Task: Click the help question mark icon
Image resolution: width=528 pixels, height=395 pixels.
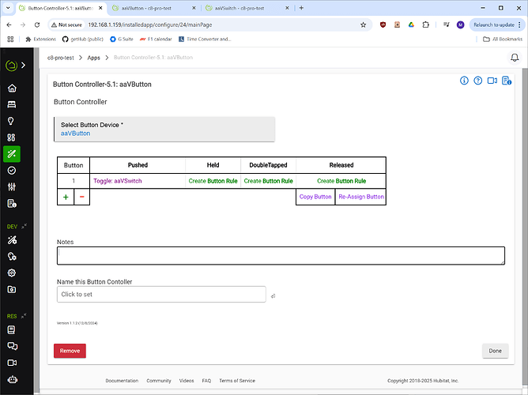Action: [x=478, y=81]
